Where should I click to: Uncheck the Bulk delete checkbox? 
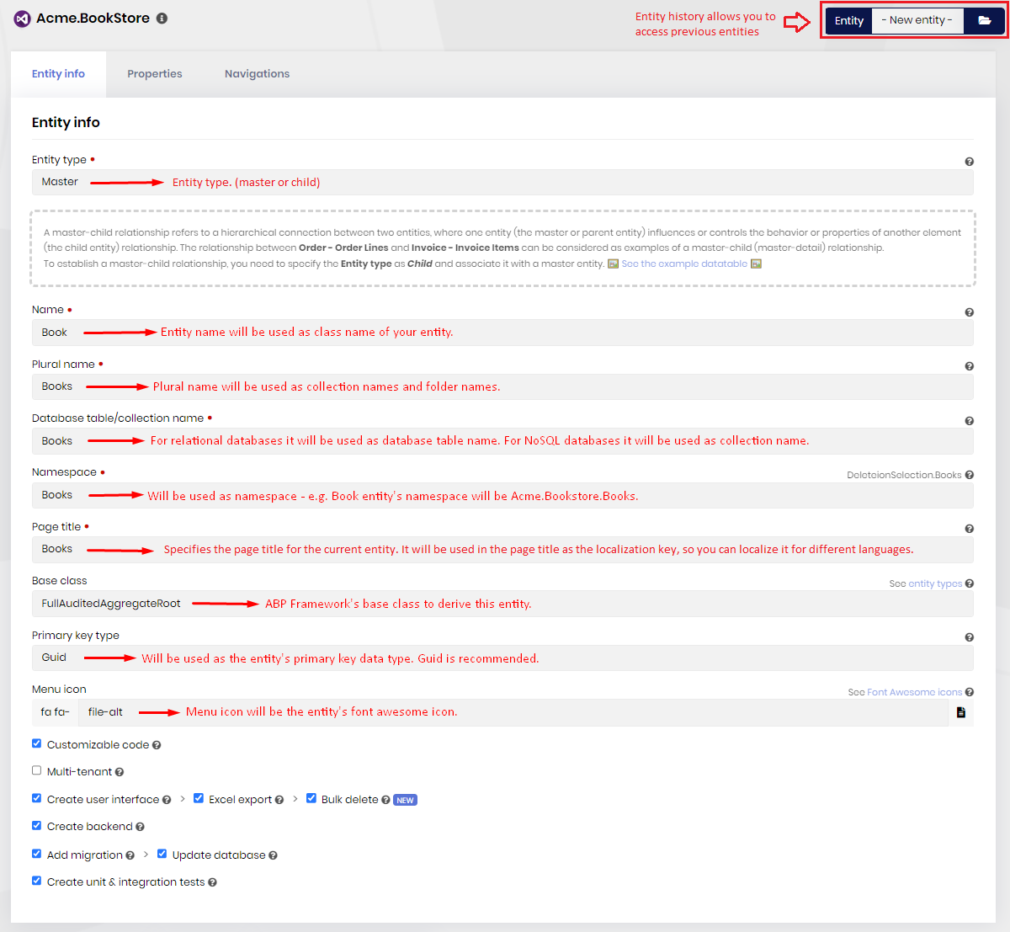(x=311, y=798)
